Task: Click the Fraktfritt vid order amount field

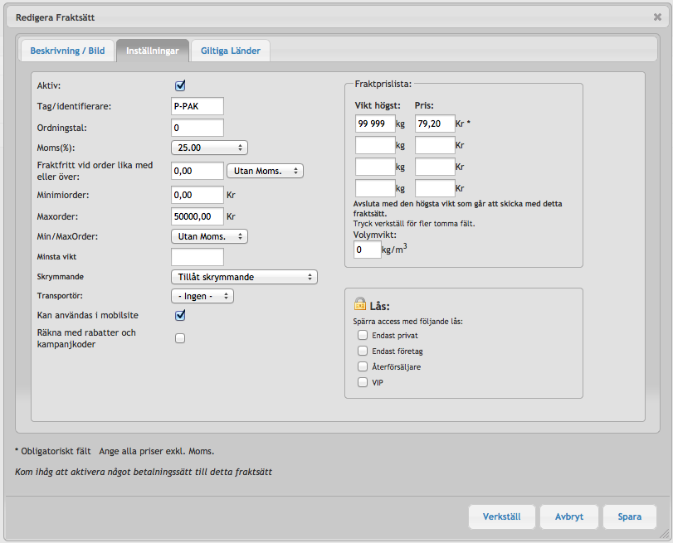Action: click(x=198, y=171)
